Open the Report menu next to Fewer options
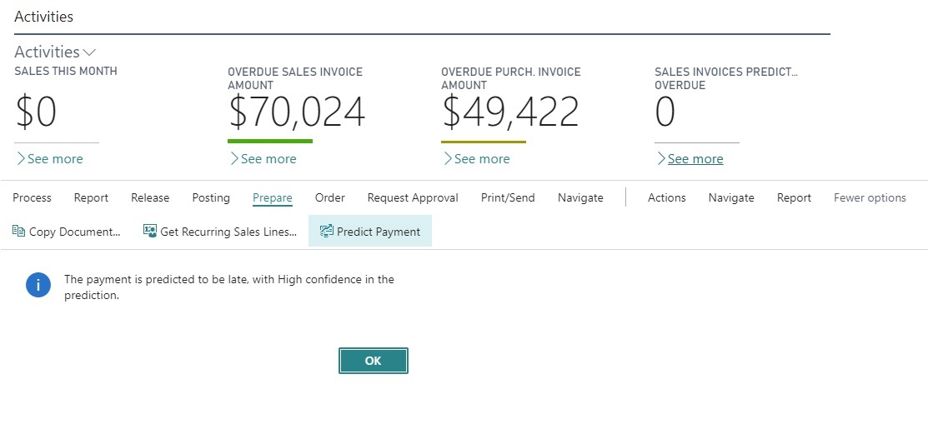This screenshot has height=434, width=928. tap(794, 197)
